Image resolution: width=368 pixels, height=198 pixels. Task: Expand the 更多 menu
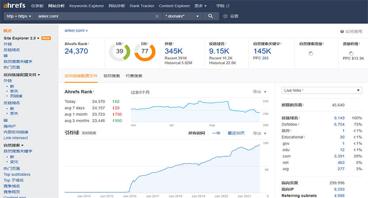coord(201,6)
